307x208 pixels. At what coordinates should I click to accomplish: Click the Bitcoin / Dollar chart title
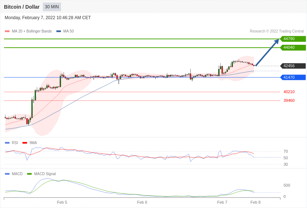click(x=22, y=7)
